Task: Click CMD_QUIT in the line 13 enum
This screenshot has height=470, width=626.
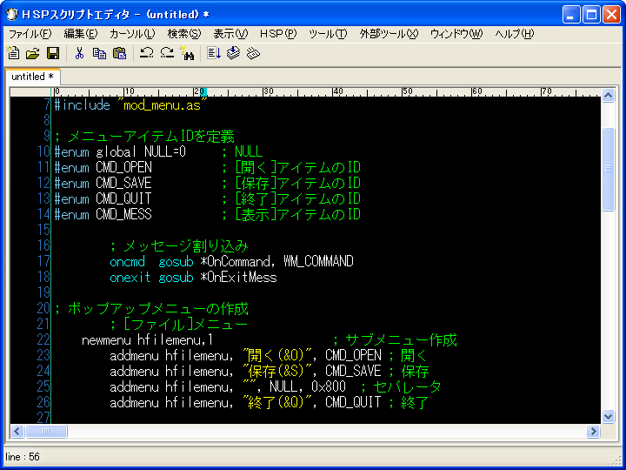Action: tap(123, 199)
